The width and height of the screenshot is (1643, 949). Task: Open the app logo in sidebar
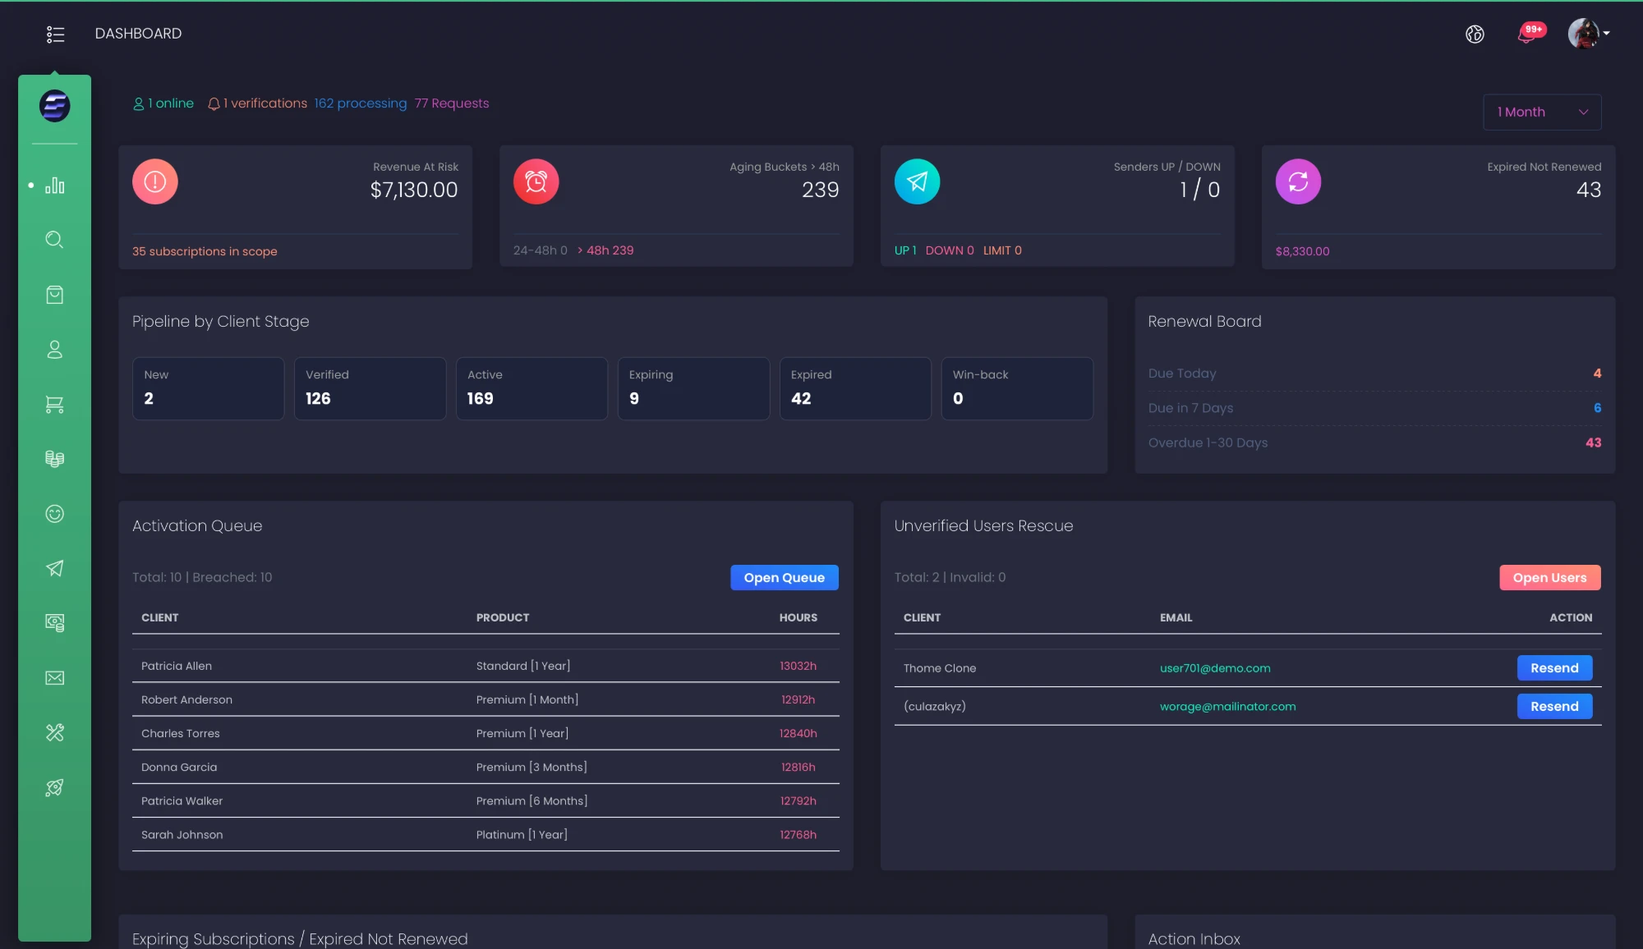tap(55, 106)
